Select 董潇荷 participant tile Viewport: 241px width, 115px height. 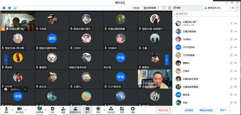(x=52, y=60)
